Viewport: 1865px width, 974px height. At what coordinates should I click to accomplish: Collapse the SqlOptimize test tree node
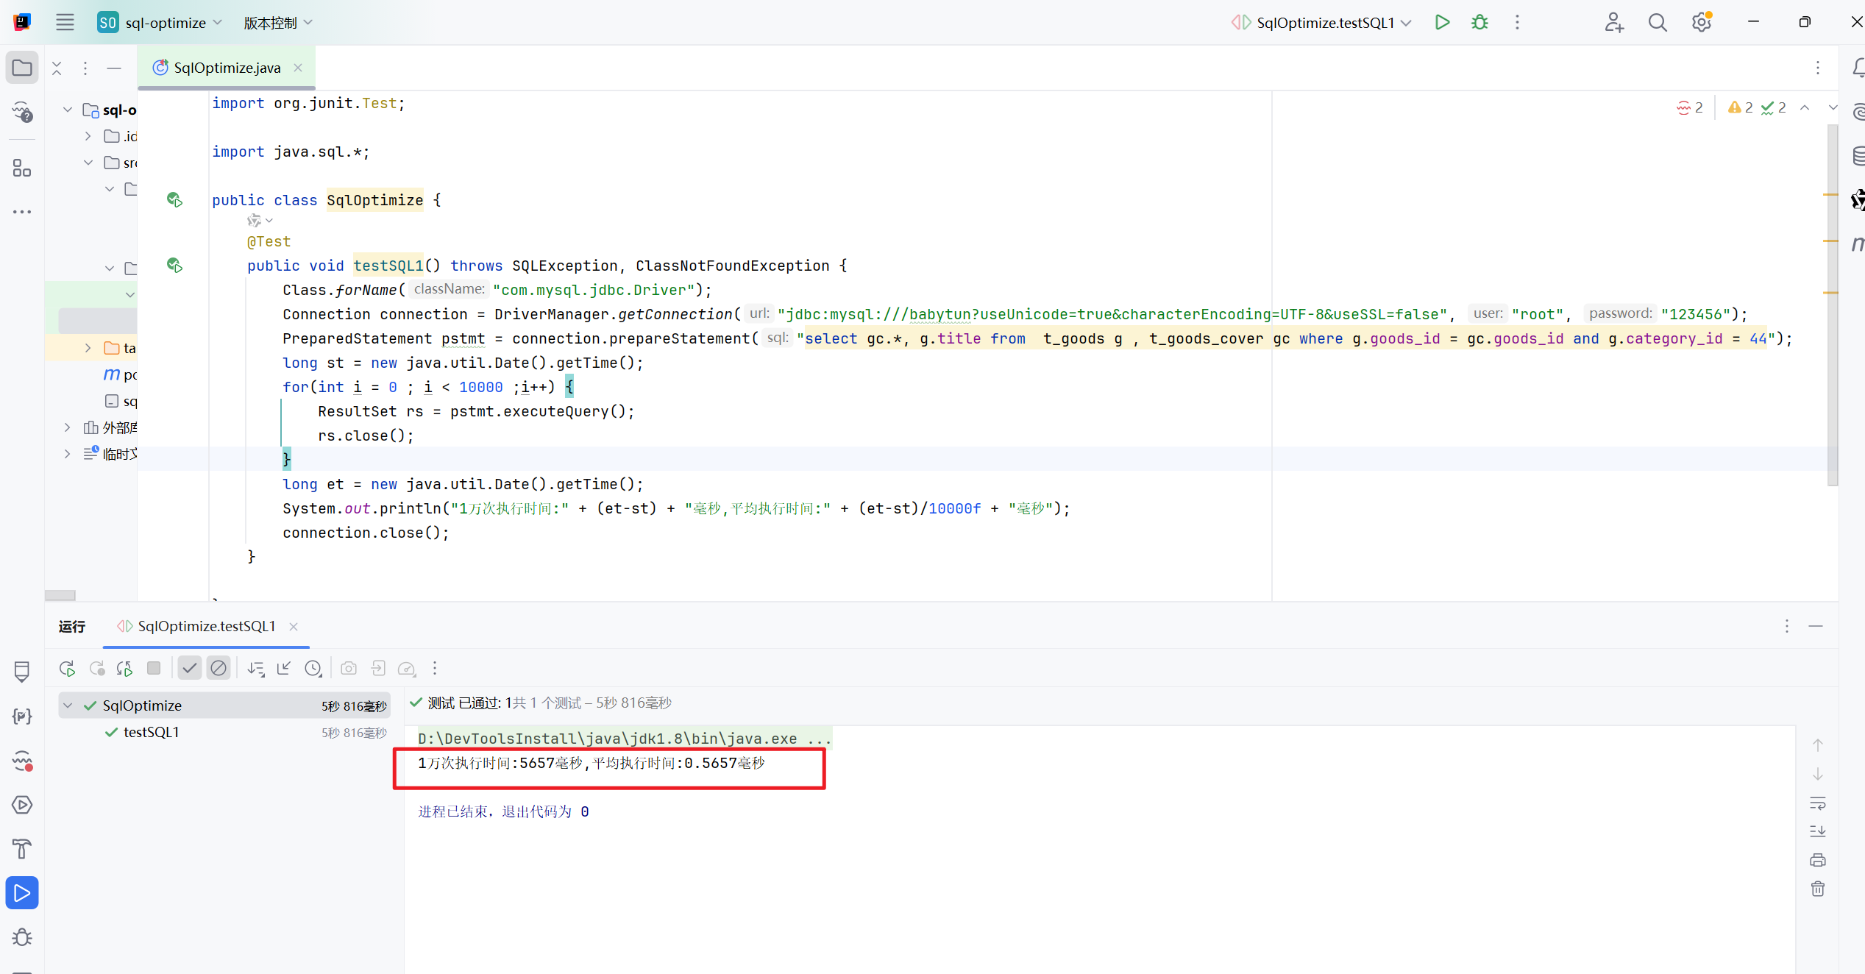68,705
